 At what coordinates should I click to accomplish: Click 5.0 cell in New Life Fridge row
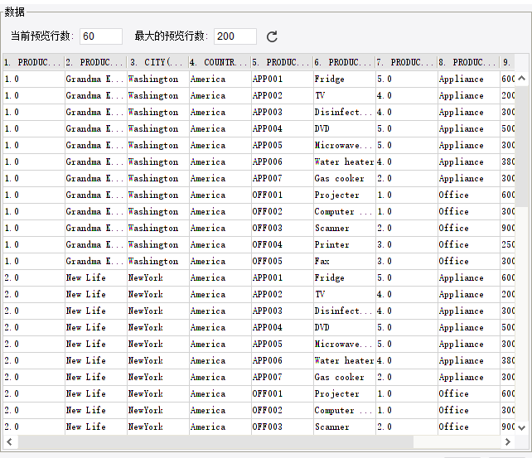tap(406, 278)
